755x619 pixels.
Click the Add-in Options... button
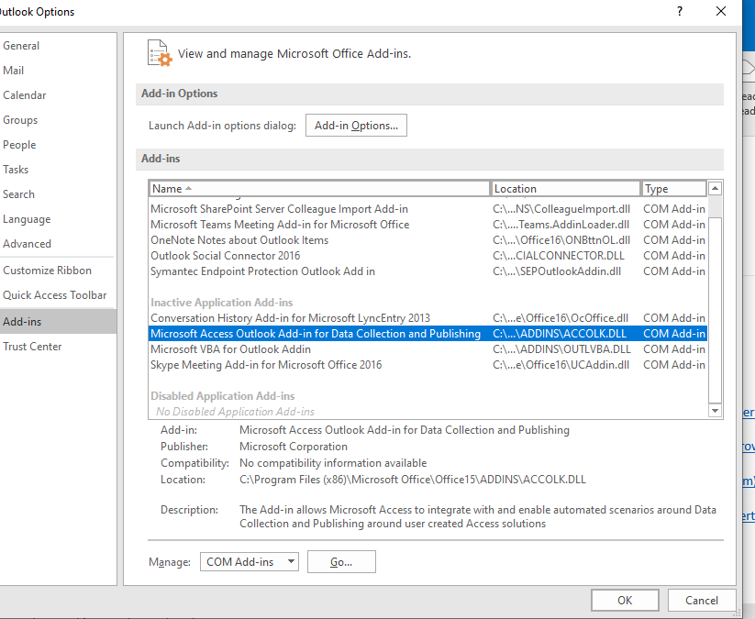(x=356, y=125)
